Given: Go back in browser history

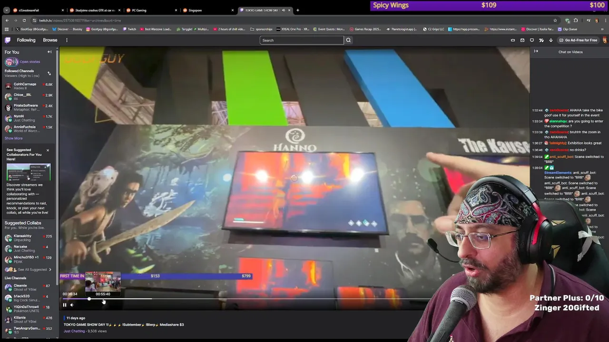Looking at the screenshot, I should [x=7, y=20].
